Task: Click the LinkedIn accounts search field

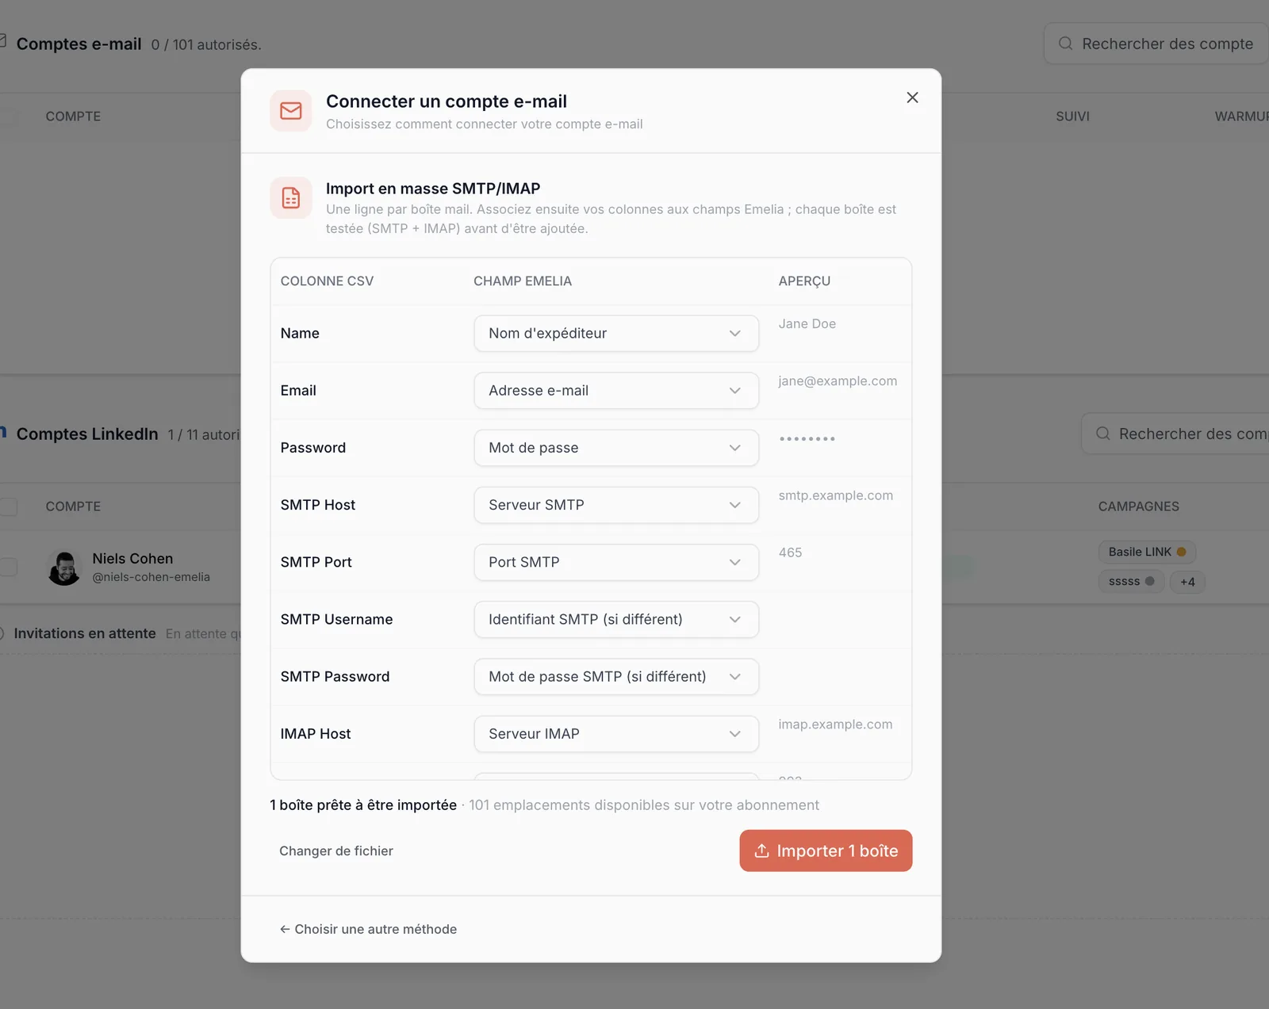Action: coord(1175,434)
